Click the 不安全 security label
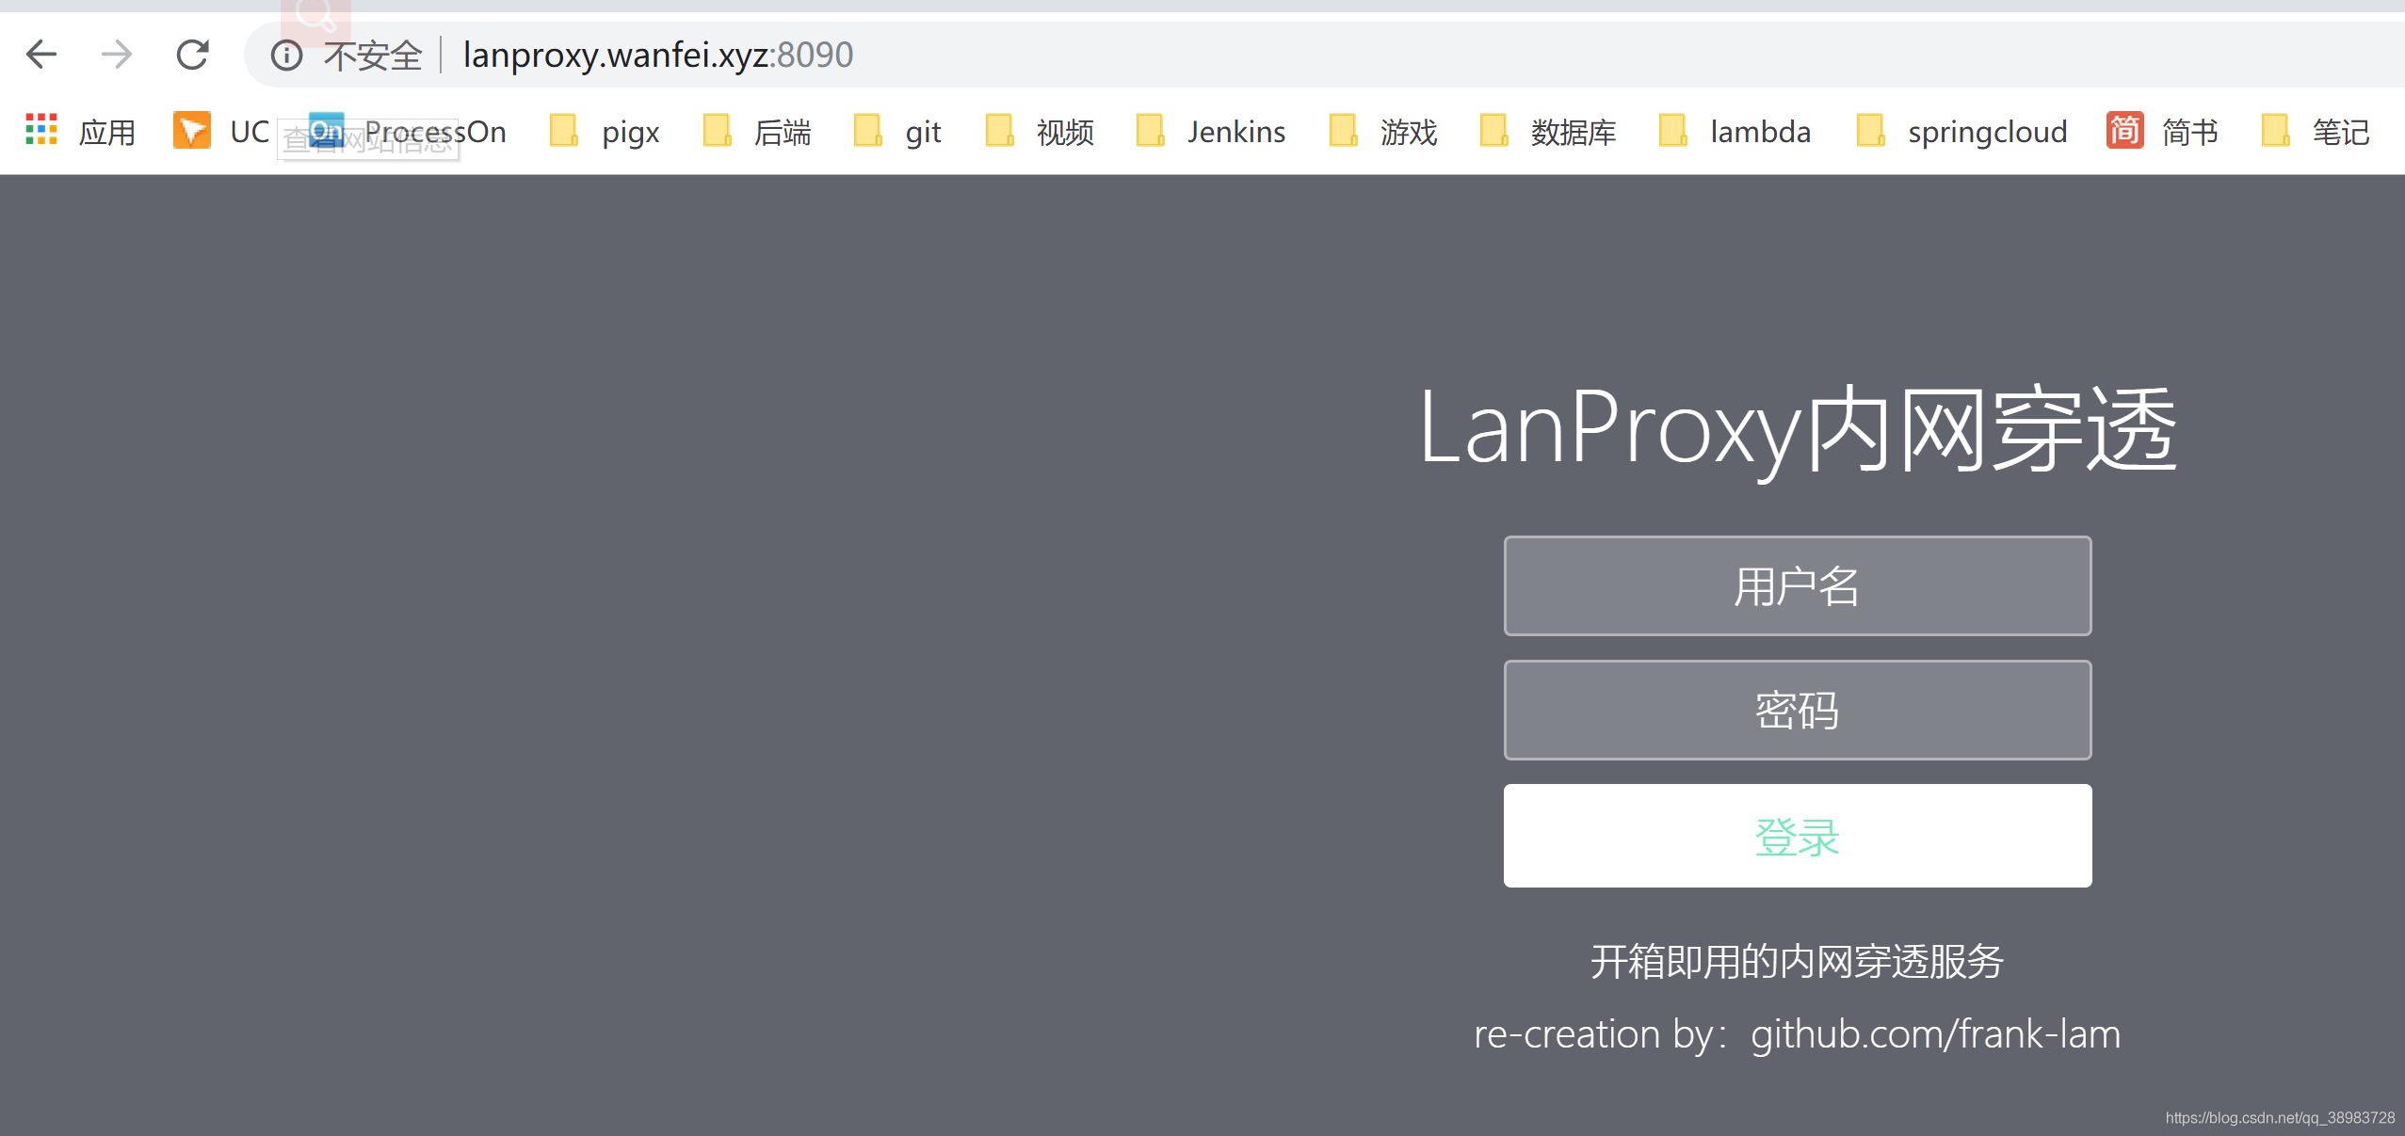 pyautogui.click(x=373, y=56)
